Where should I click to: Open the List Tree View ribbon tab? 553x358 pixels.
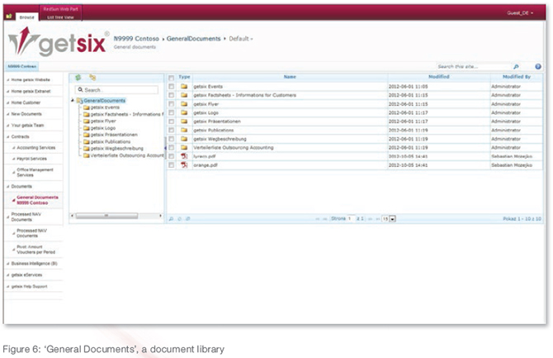(60, 17)
